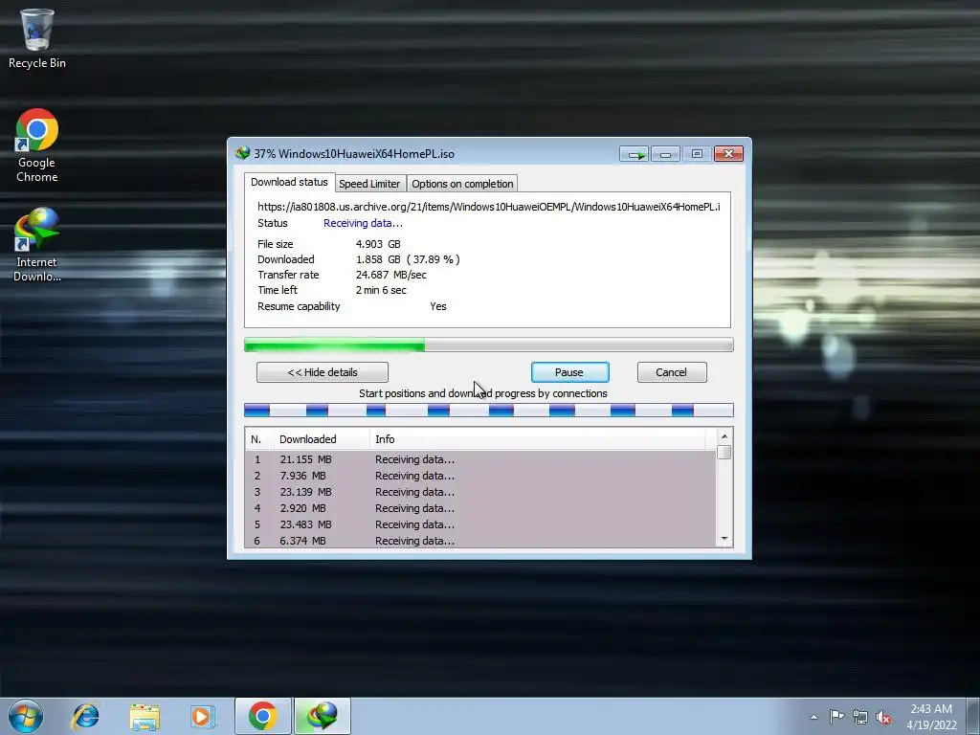This screenshot has width=980, height=735.
Task: Click the transfer rate 24.687 MB/sec
Action: [391, 275]
